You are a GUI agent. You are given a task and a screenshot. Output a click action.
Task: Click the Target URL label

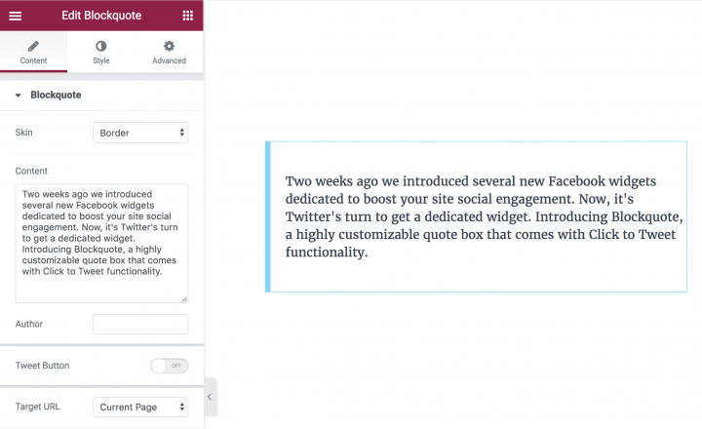coord(38,406)
